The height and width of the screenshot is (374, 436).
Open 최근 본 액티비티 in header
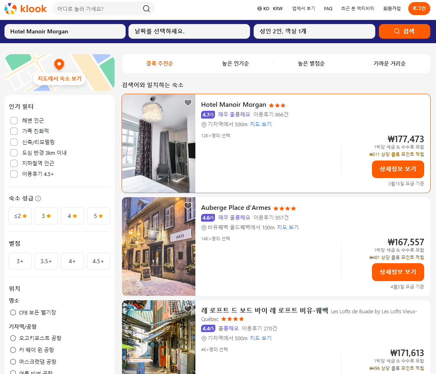point(358,9)
